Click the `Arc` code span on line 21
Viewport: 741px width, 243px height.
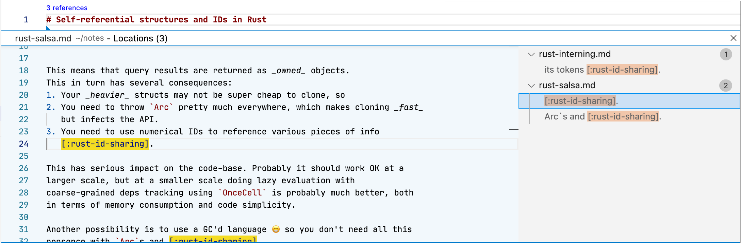coord(161,107)
